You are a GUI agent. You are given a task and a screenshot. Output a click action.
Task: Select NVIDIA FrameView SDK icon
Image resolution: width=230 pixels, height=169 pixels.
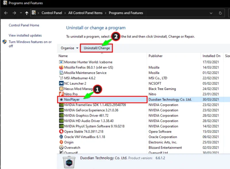coord(61,105)
